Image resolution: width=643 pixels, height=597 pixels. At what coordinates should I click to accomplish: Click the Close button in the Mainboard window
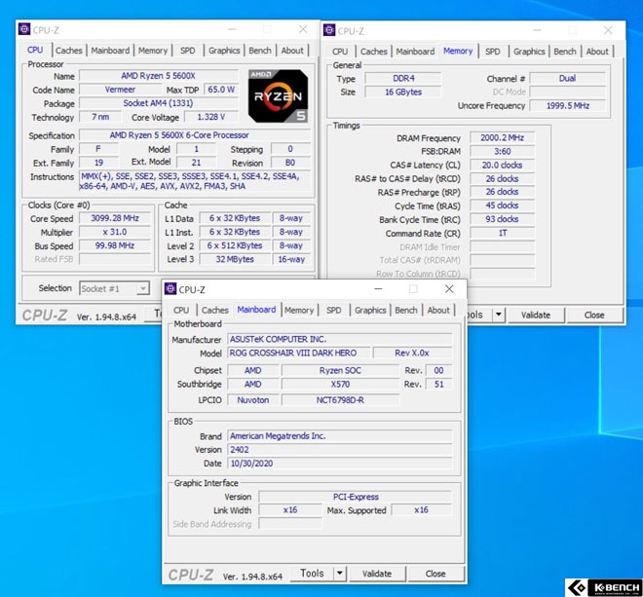coord(435,574)
